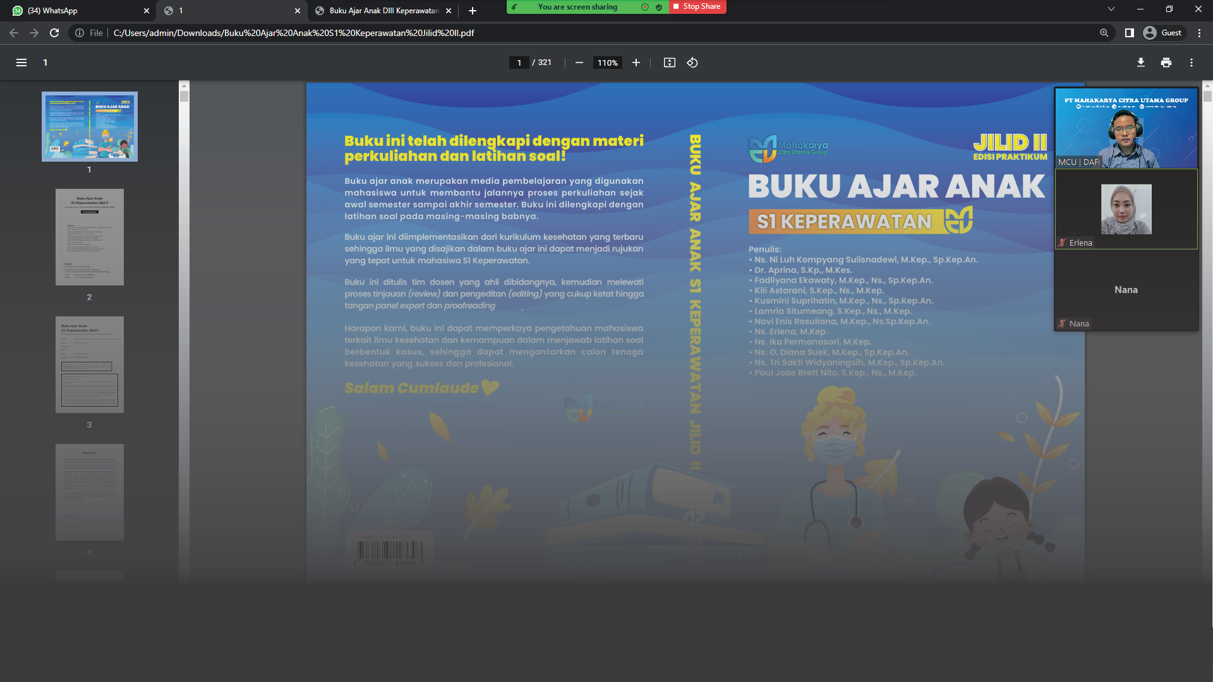Click the Stop Share button
This screenshot has width=1213, height=682.
(697, 6)
